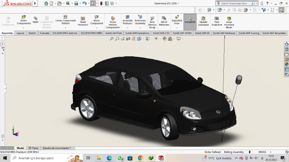
Task: Toggle Instant3D mode
Action: 190,22
